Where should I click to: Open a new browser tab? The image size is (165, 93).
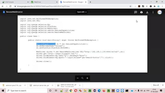click(90, 2)
